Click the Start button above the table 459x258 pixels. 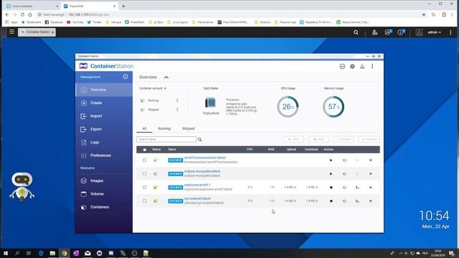coord(293,139)
